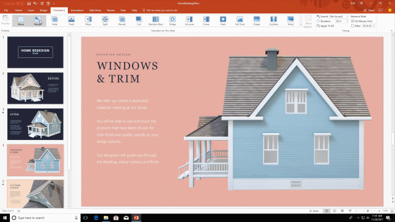Apply the Drape transition
Viewport: 395px width, 222px height.
(257, 20)
